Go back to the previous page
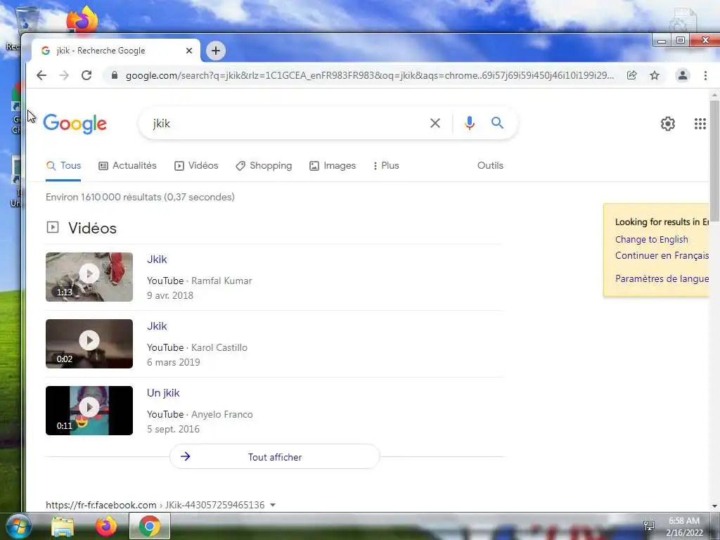Screen dimensions: 720x540 [41, 75]
